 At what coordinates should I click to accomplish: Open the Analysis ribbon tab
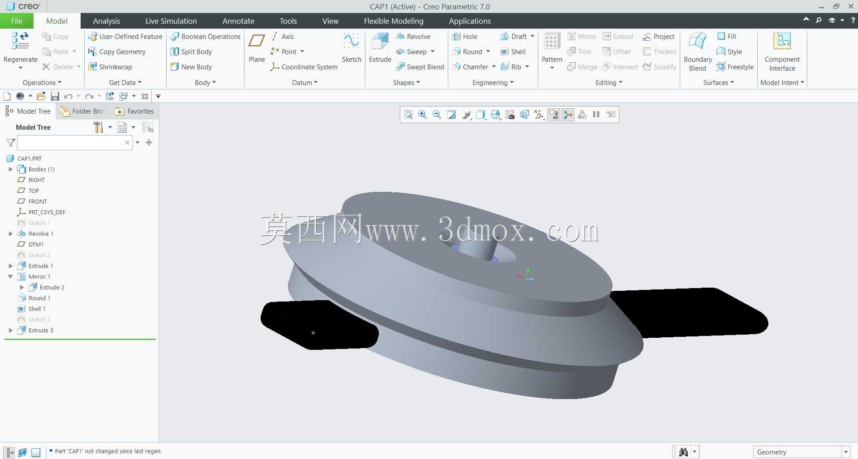click(x=107, y=21)
